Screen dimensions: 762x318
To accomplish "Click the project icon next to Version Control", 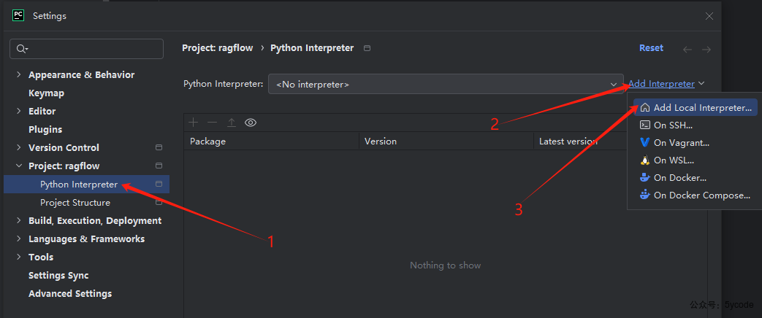I will coord(159,147).
